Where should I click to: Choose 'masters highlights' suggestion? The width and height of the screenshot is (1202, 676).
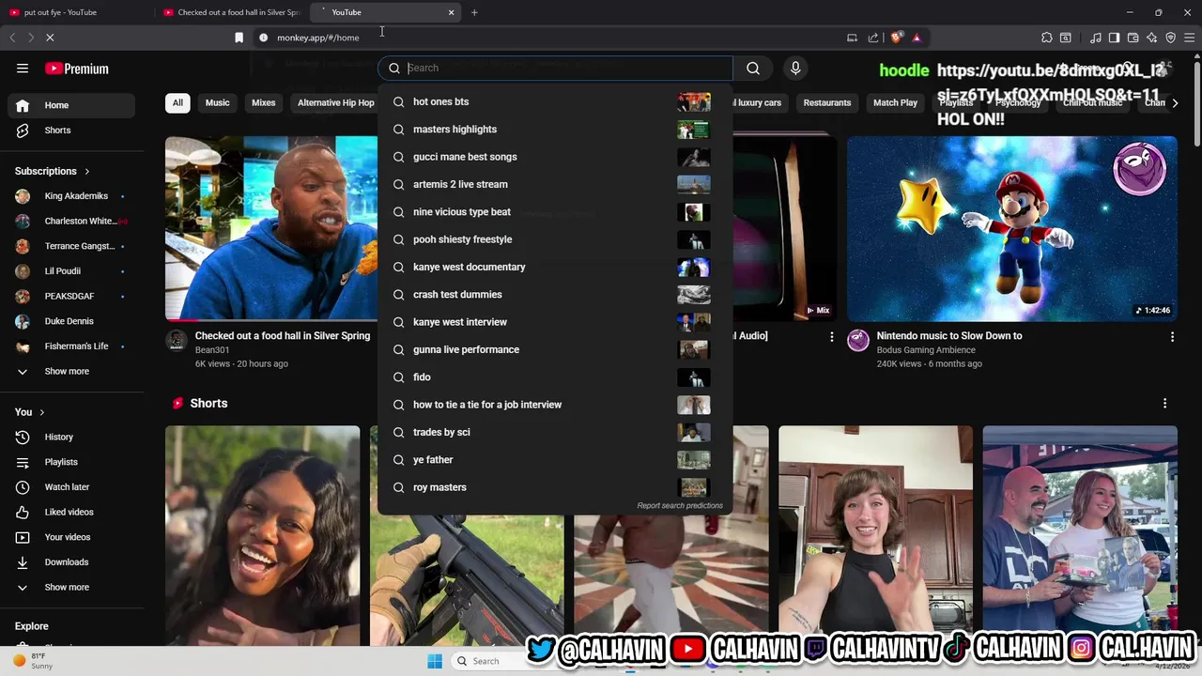554,130
